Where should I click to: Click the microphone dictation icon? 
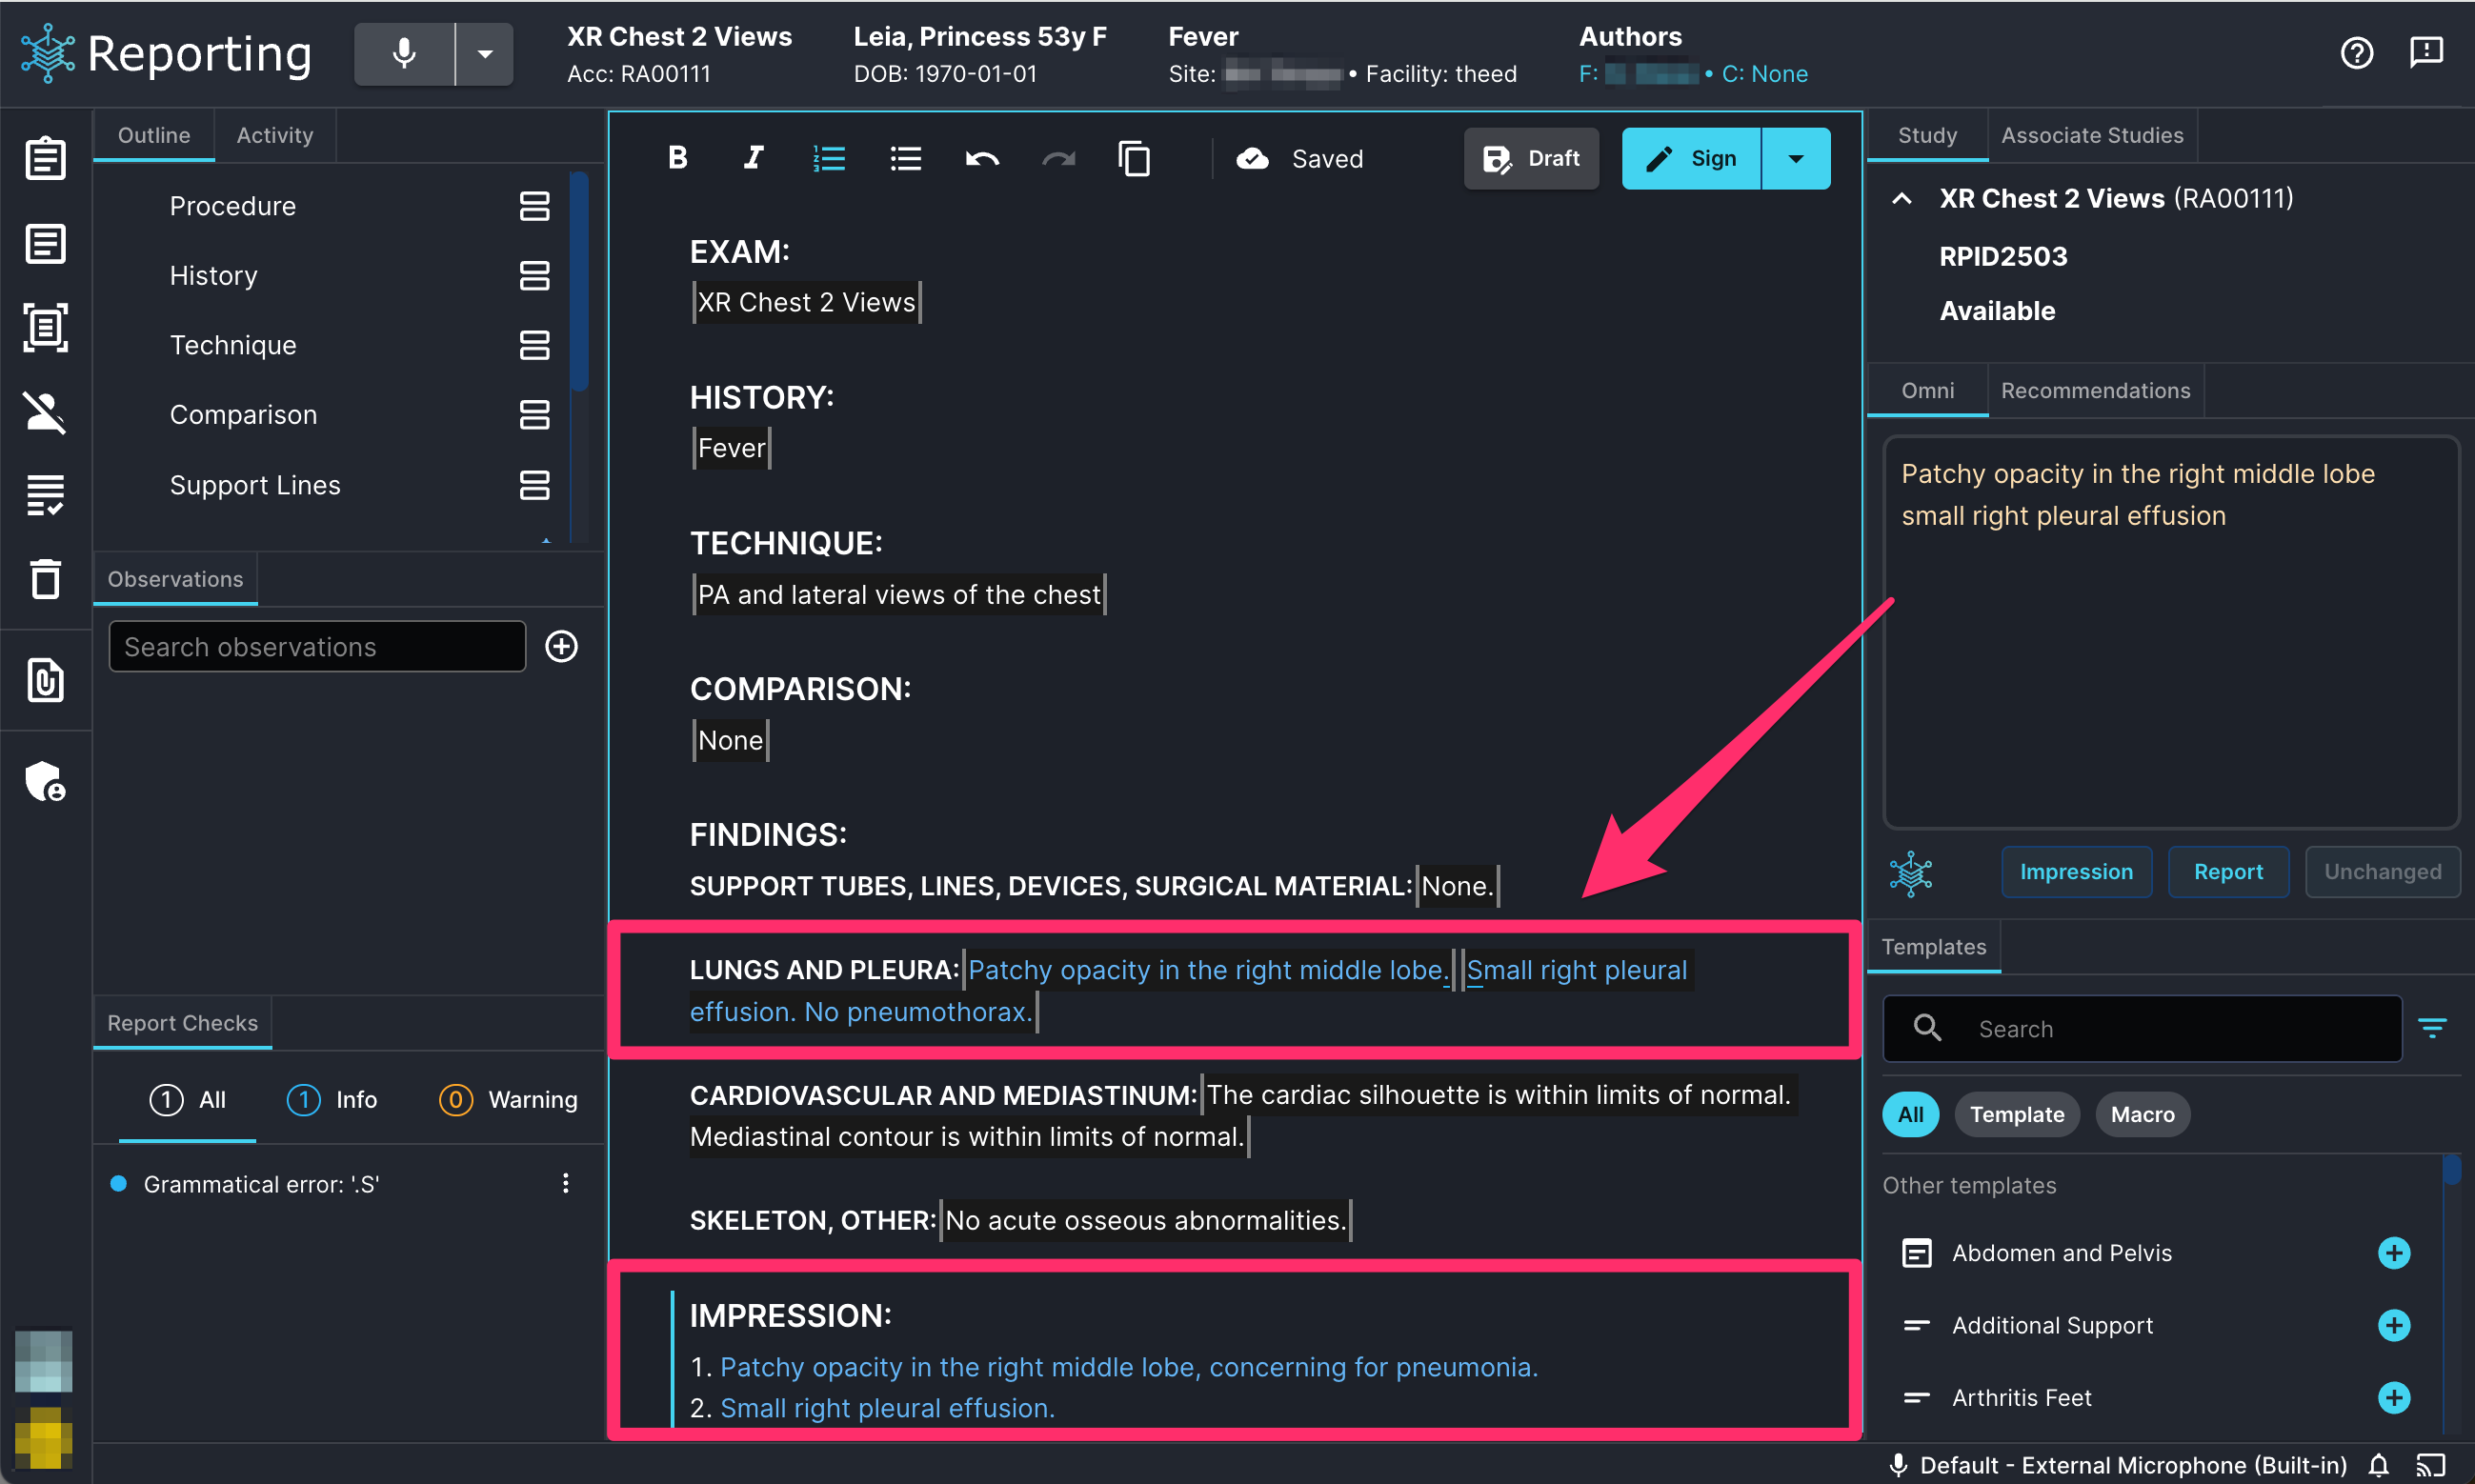[404, 53]
